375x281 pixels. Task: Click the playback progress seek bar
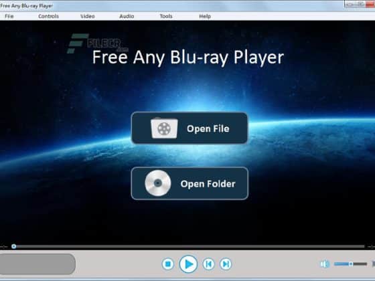(x=189, y=246)
